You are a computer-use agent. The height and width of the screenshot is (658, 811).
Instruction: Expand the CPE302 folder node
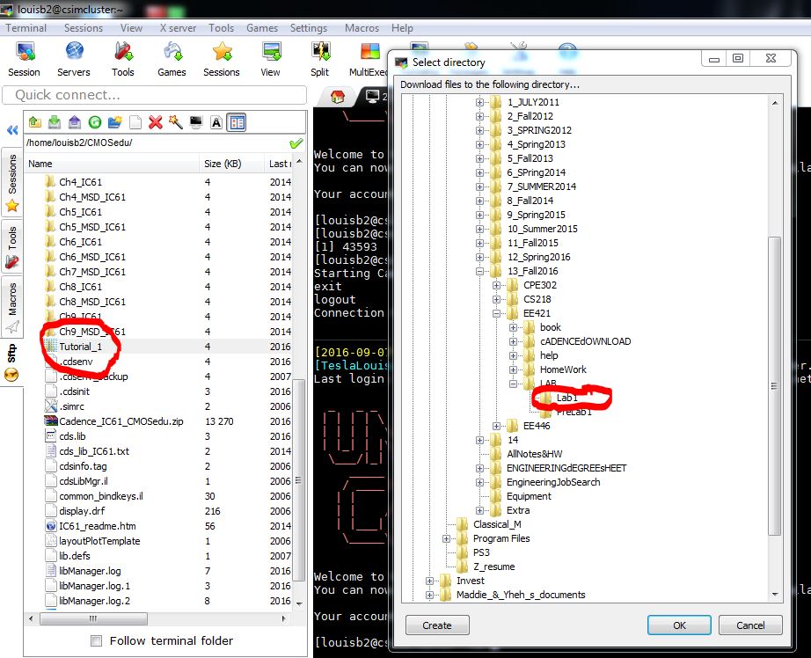497,285
